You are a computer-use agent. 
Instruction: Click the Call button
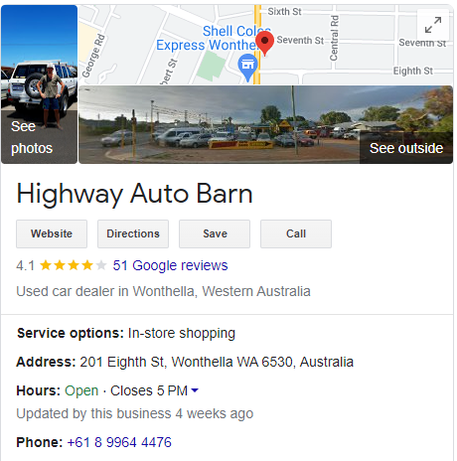(296, 233)
